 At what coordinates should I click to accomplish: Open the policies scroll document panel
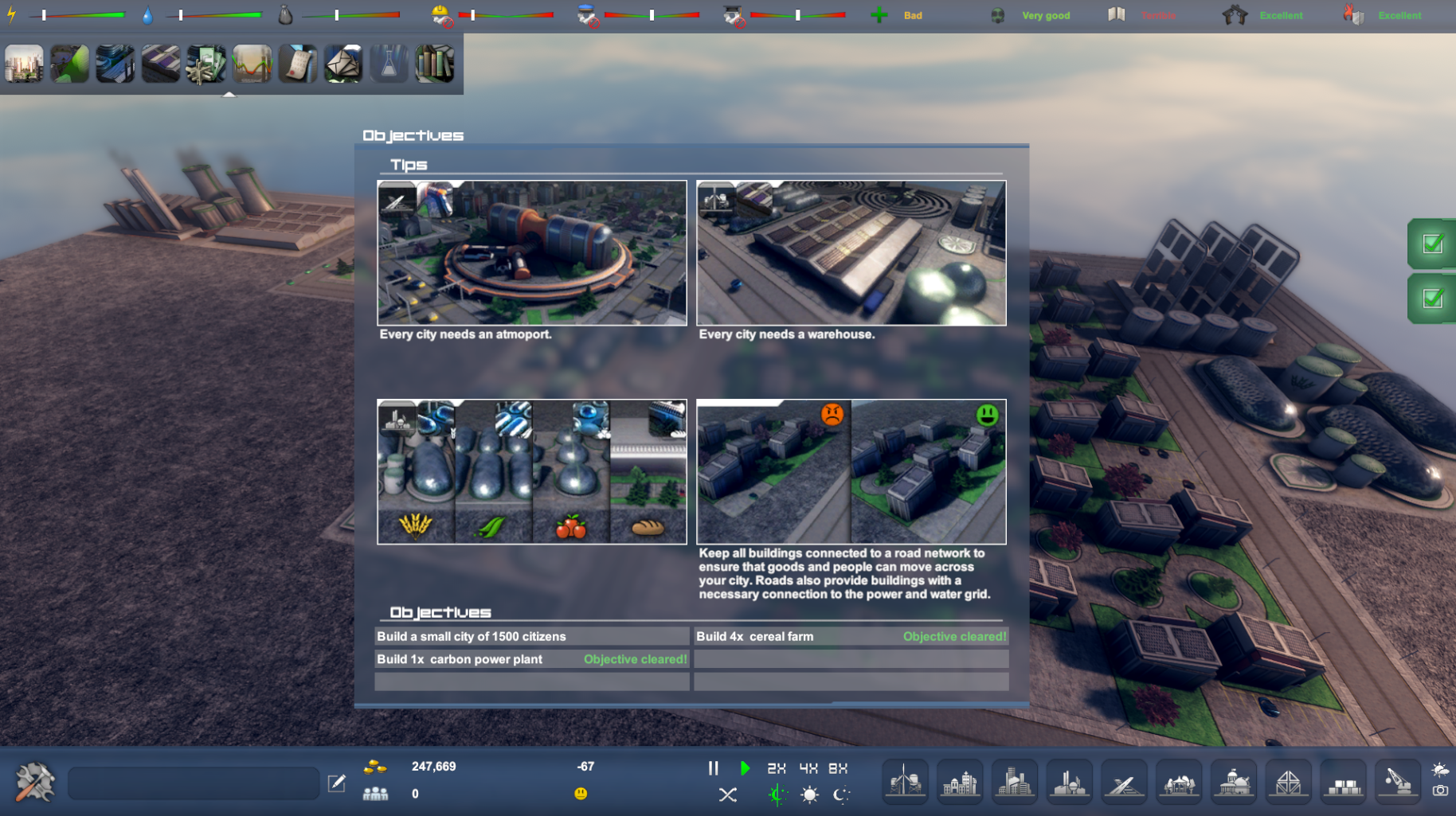[298, 64]
